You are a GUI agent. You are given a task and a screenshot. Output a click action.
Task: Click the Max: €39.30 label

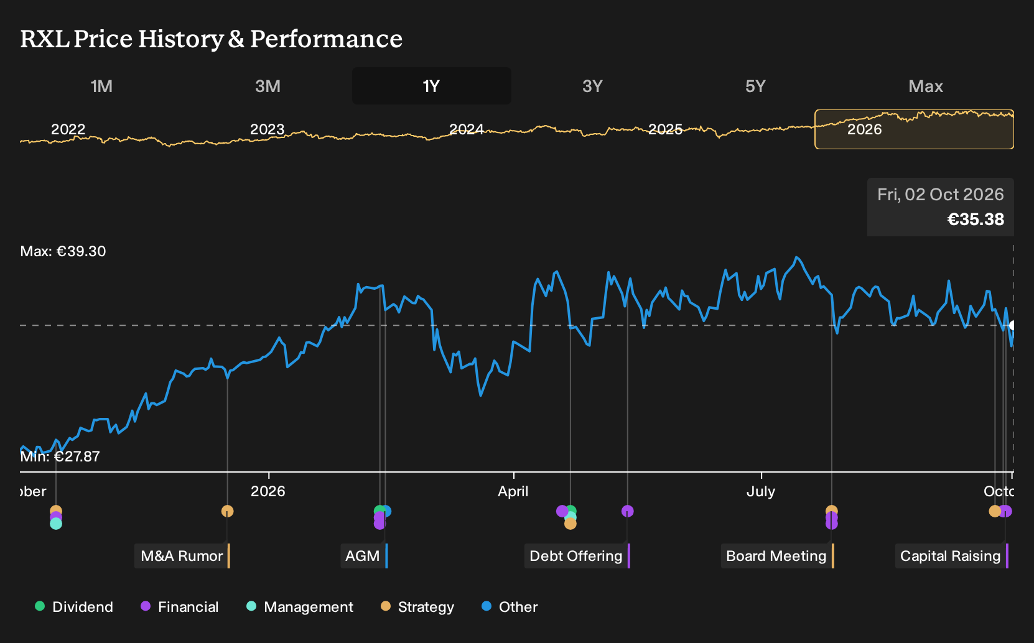coord(63,251)
